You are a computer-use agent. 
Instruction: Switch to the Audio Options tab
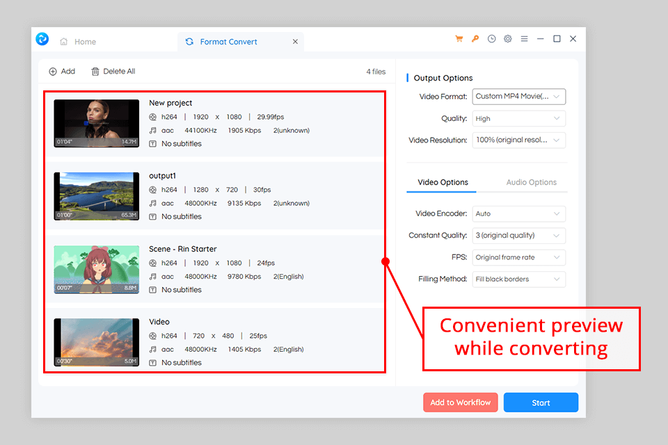tap(531, 182)
